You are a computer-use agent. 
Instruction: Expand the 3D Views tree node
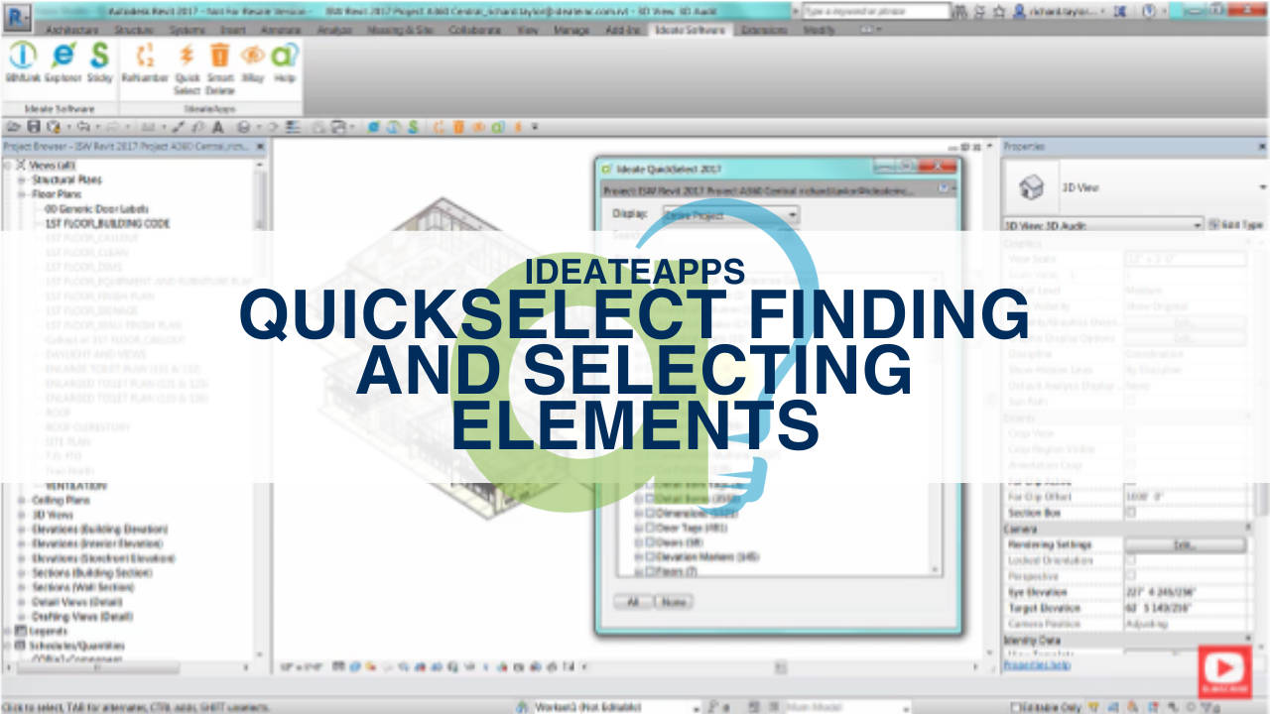[x=21, y=515]
